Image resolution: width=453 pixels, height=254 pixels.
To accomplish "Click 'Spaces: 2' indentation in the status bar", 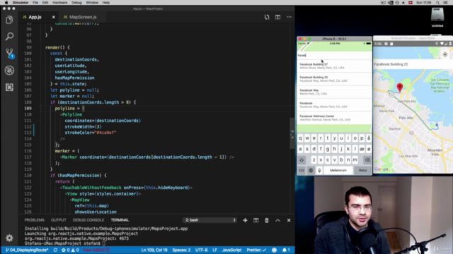I will coord(181,250).
